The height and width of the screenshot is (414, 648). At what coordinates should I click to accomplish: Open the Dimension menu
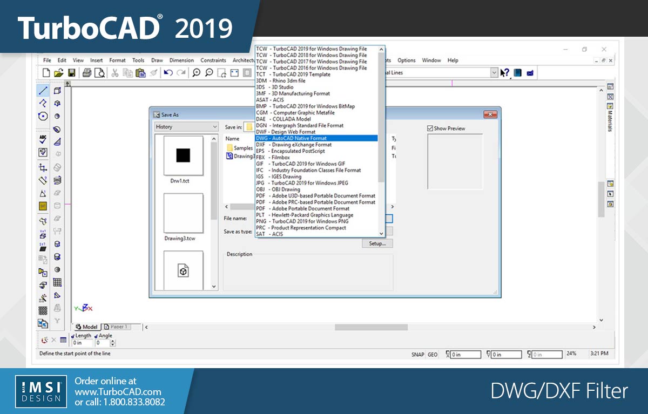[x=181, y=60]
